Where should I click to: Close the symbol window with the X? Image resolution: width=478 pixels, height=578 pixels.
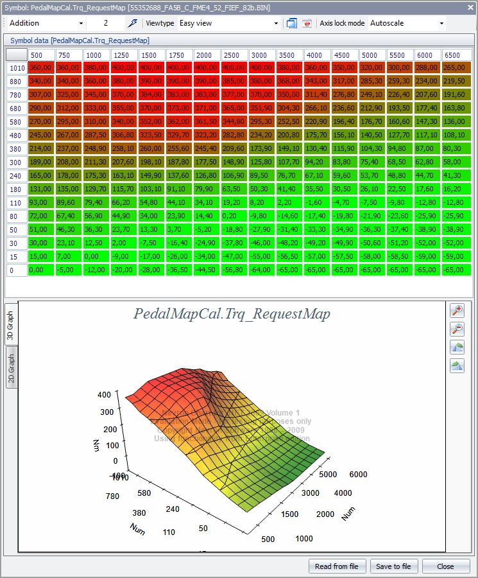[x=471, y=7]
